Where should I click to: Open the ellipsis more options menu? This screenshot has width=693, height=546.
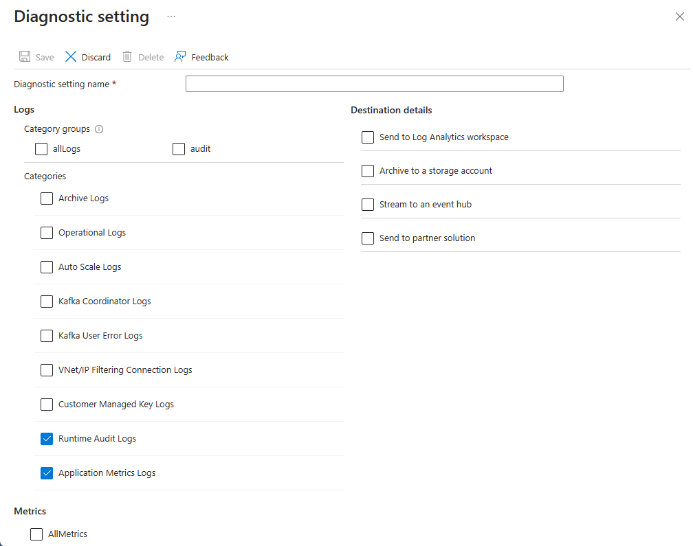(x=171, y=16)
